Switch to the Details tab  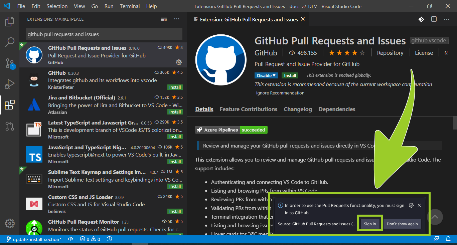coord(204,109)
